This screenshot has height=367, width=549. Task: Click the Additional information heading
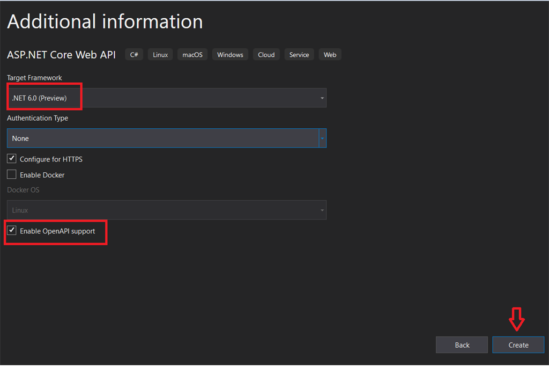pyautogui.click(x=105, y=22)
